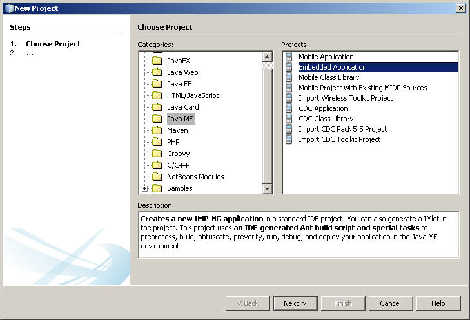This screenshot has height=320, width=470.
Task: Click the HTML/JavaScript folder icon
Action: pos(157,95)
